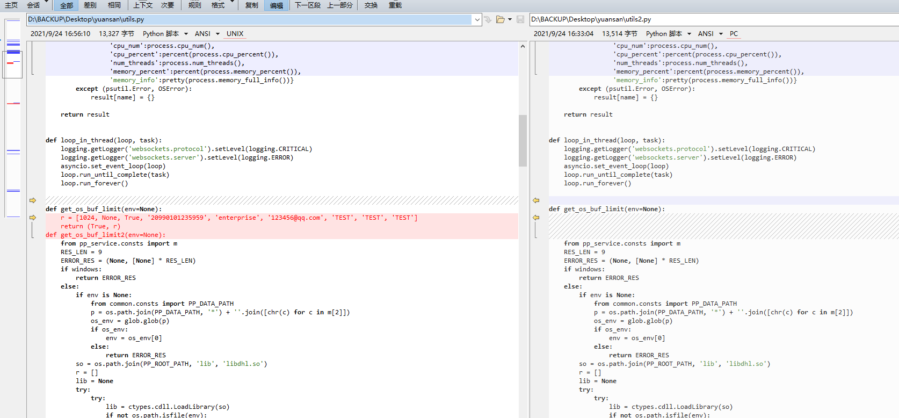
Task: Click the left pane vertical scrollbar thumb
Action: pos(523,141)
